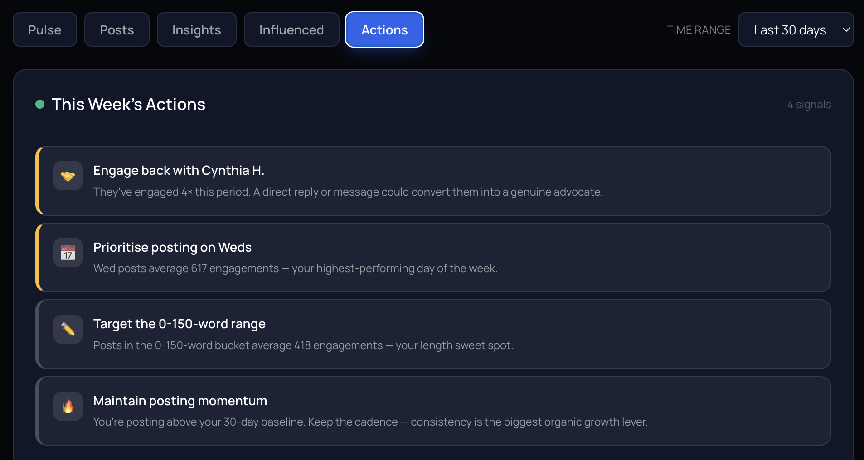Switch to the Influenced tab

[x=291, y=29]
